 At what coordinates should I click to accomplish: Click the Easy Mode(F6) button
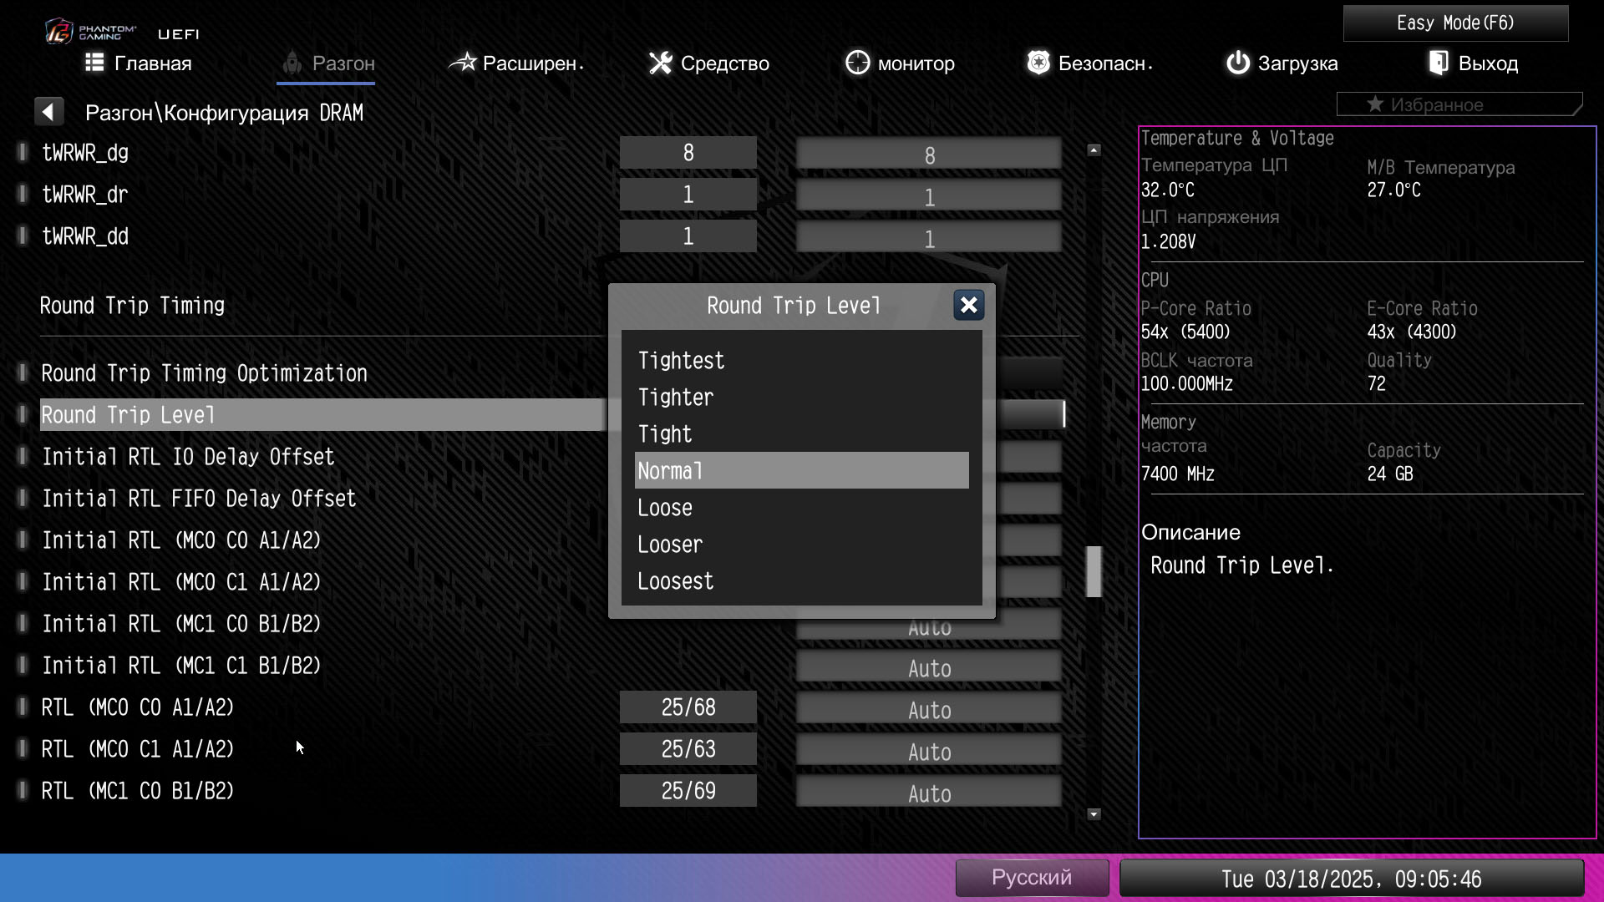[x=1454, y=23]
